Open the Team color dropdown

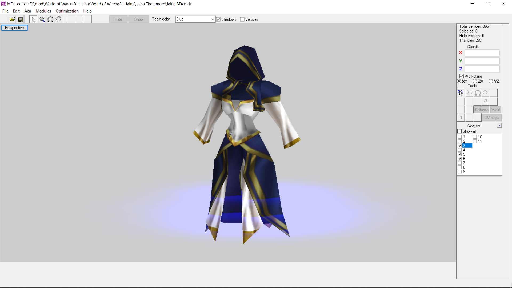point(195,19)
